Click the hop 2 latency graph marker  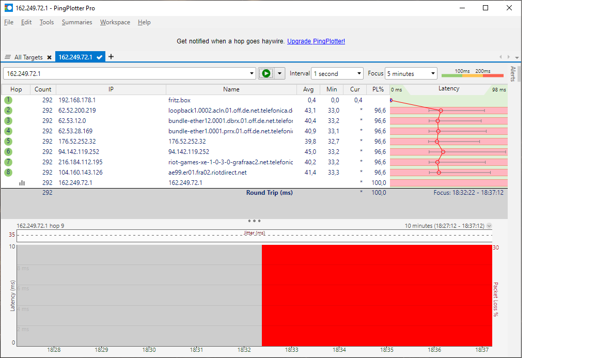(x=441, y=111)
